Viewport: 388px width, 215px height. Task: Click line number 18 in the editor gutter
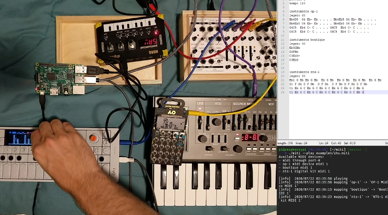(283, 68)
